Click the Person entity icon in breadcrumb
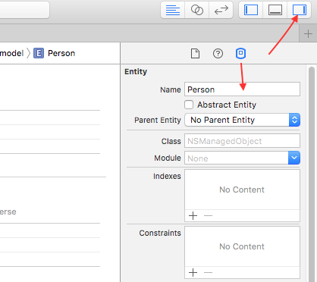The height and width of the screenshot is (282, 317). click(39, 53)
